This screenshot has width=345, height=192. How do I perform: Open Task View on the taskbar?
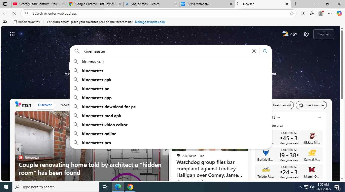pyautogui.click(x=105, y=187)
